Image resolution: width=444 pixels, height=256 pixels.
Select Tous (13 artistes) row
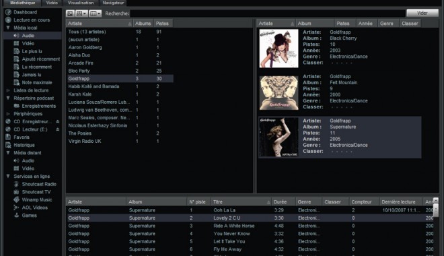pyautogui.click(x=120, y=32)
